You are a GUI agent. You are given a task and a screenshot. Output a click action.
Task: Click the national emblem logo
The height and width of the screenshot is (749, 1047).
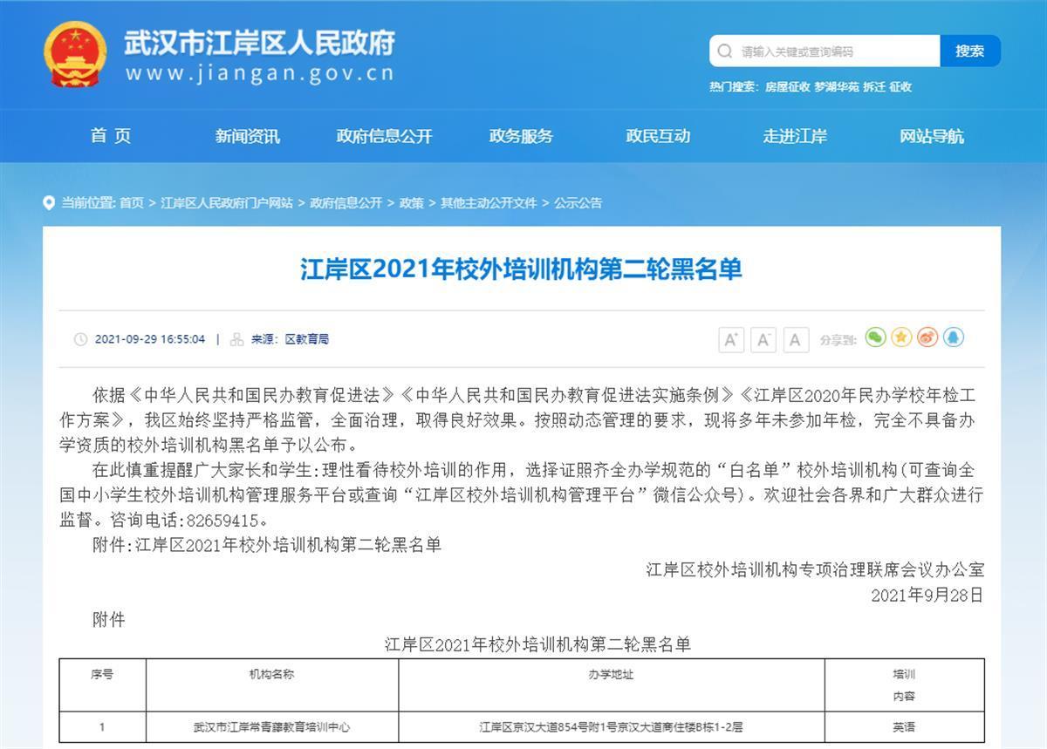pos(75,54)
